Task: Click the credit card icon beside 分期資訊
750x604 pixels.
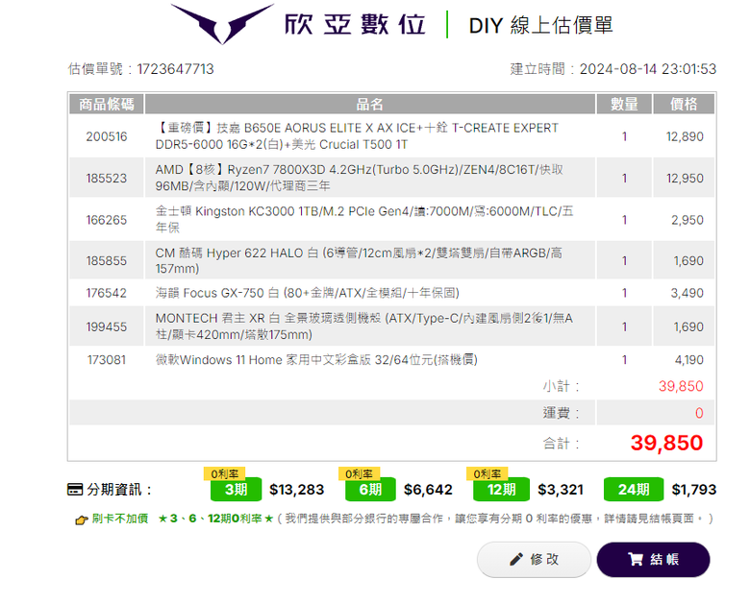Action: (75, 490)
